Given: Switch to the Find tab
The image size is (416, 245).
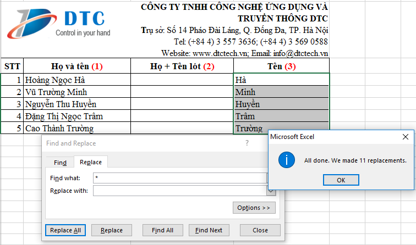Looking at the screenshot, I should click(x=60, y=162).
